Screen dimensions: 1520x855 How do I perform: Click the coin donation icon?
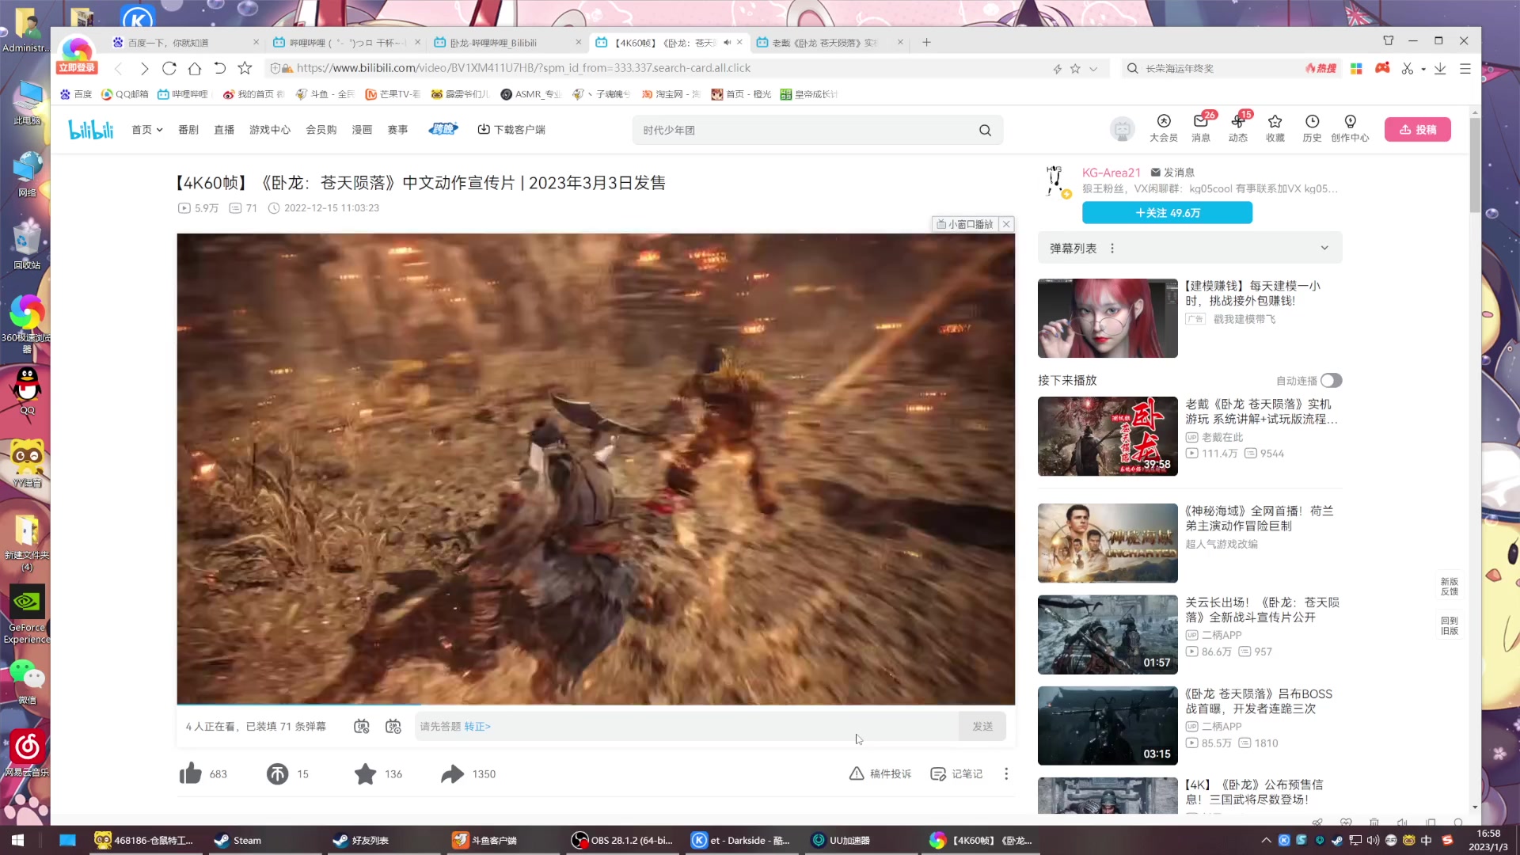click(277, 773)
